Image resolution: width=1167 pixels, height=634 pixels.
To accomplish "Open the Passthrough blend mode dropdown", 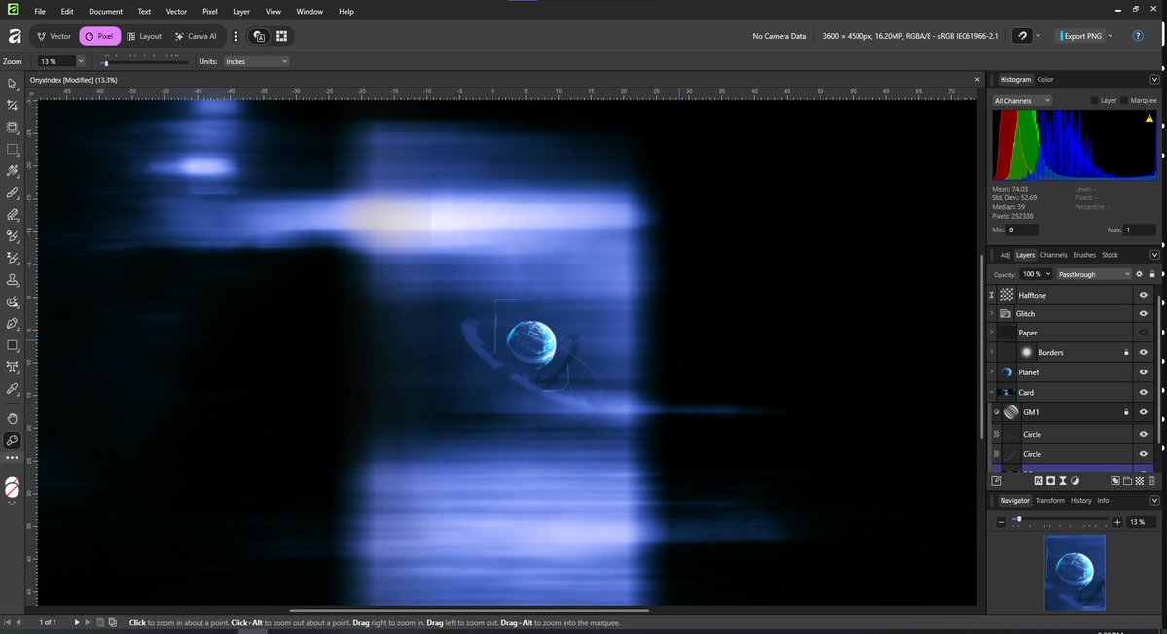I will [x=1094, y=274].
